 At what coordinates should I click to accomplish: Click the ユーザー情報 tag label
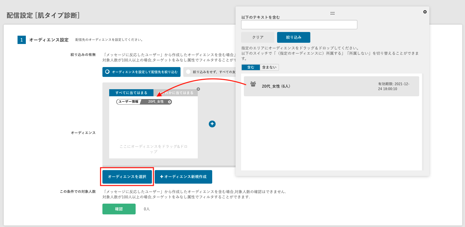tap(129, 102)
